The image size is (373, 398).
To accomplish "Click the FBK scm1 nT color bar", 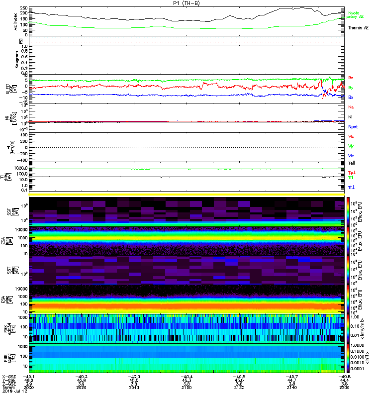I will (x=348, y=359).
